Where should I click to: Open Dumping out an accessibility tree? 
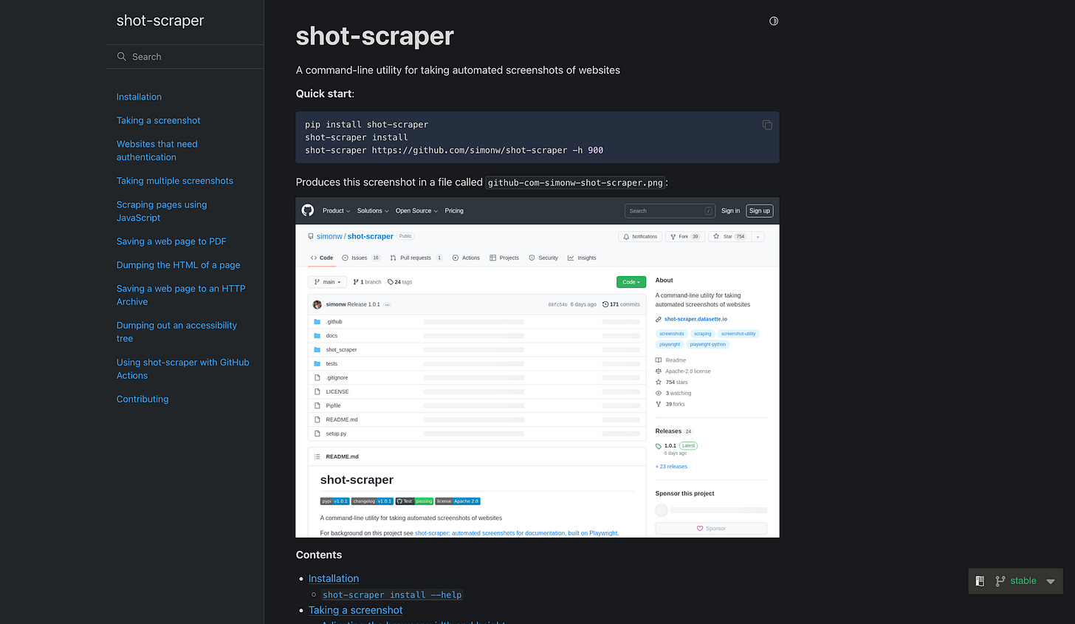176,332
